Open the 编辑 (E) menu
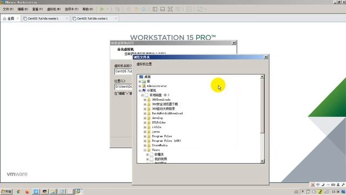Screen dimensions: 346x195 tap(23, 9)
